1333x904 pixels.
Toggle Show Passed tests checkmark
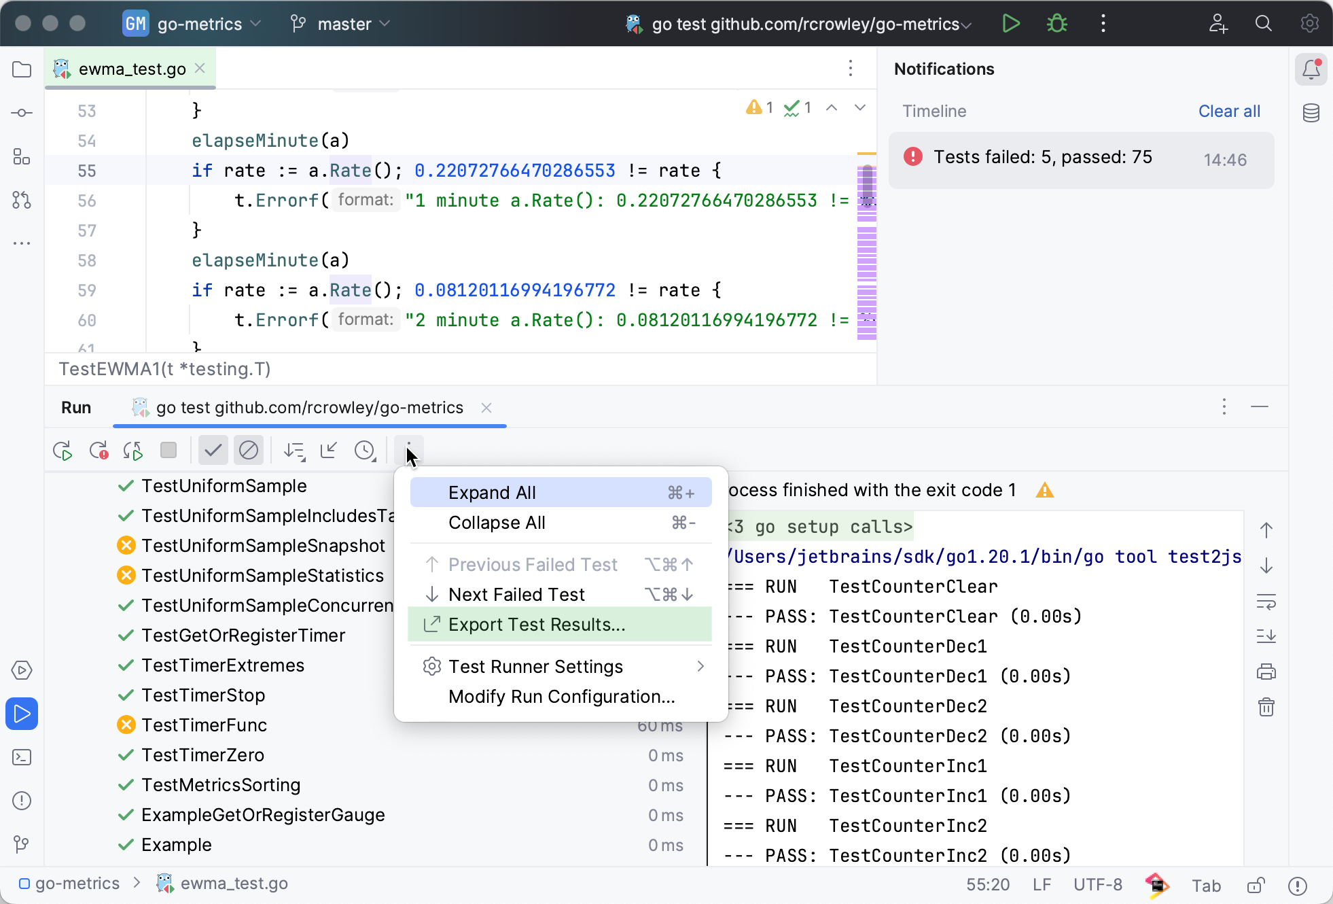pos(213,451)
